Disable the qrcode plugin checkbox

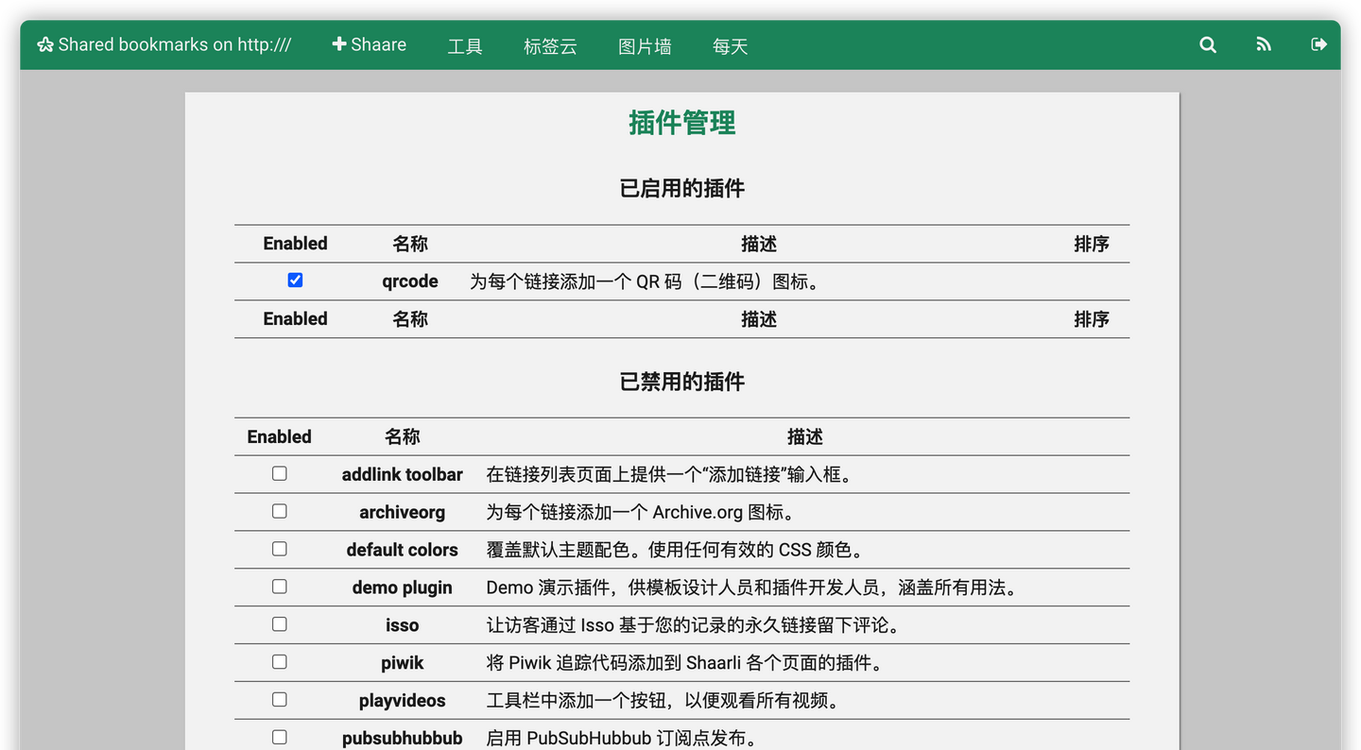pos(295,279)
